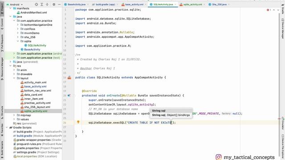Go to next highlighted error arrow
This screenshot has height=160, width=285.
point(278,10)
